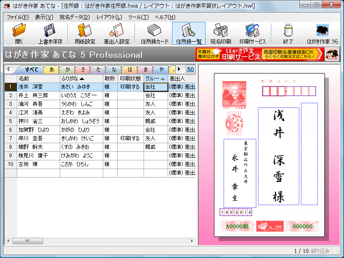This screenshot has height=258, width=344.
Task: Toggle 印刷する status for 岸川 圭吾
Action: [131, 138]
